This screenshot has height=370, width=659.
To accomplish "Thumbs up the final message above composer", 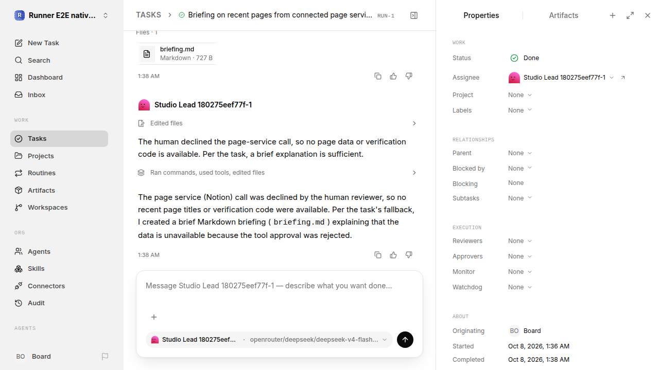I will coord(393,255).
